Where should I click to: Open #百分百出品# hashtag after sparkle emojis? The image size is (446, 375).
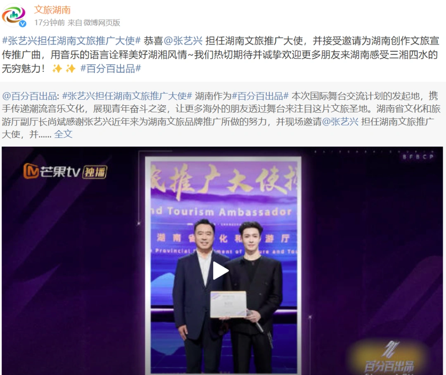coord(111,68)
